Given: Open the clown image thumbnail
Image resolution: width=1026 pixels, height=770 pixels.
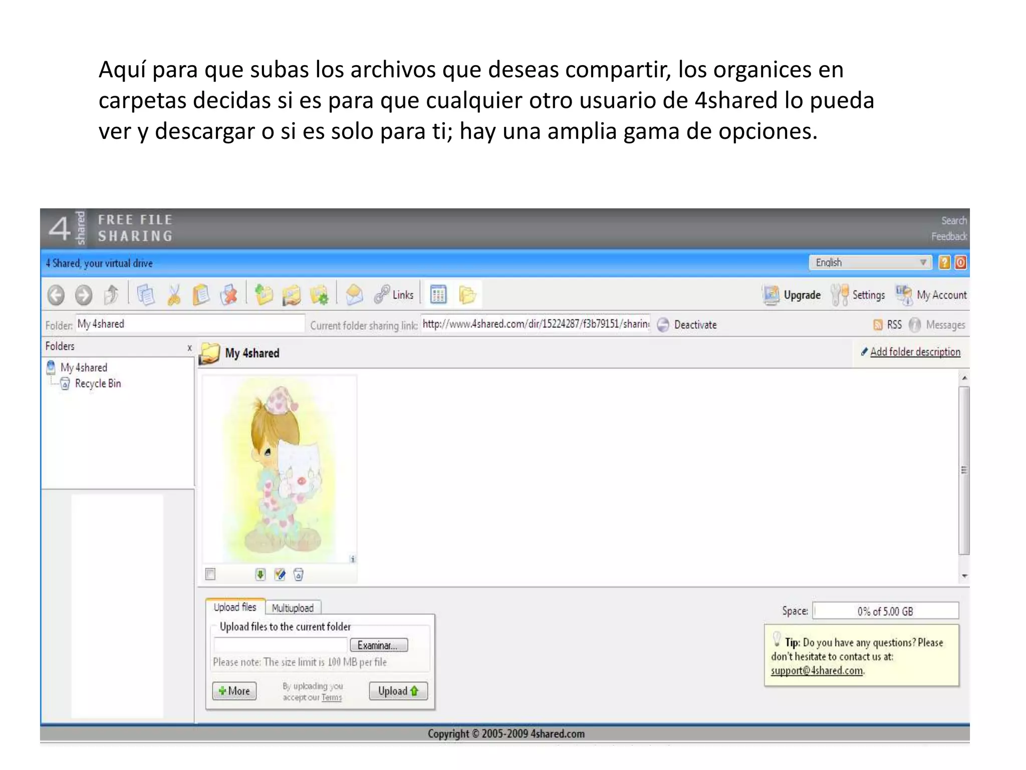Looking at the screenshot, I should pos(280,470).
